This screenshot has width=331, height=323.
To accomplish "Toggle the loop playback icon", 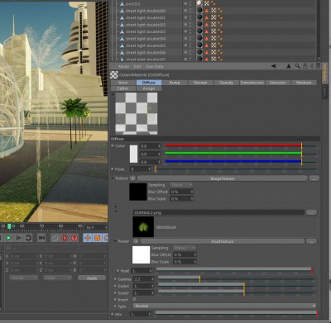I will point(28,238).
